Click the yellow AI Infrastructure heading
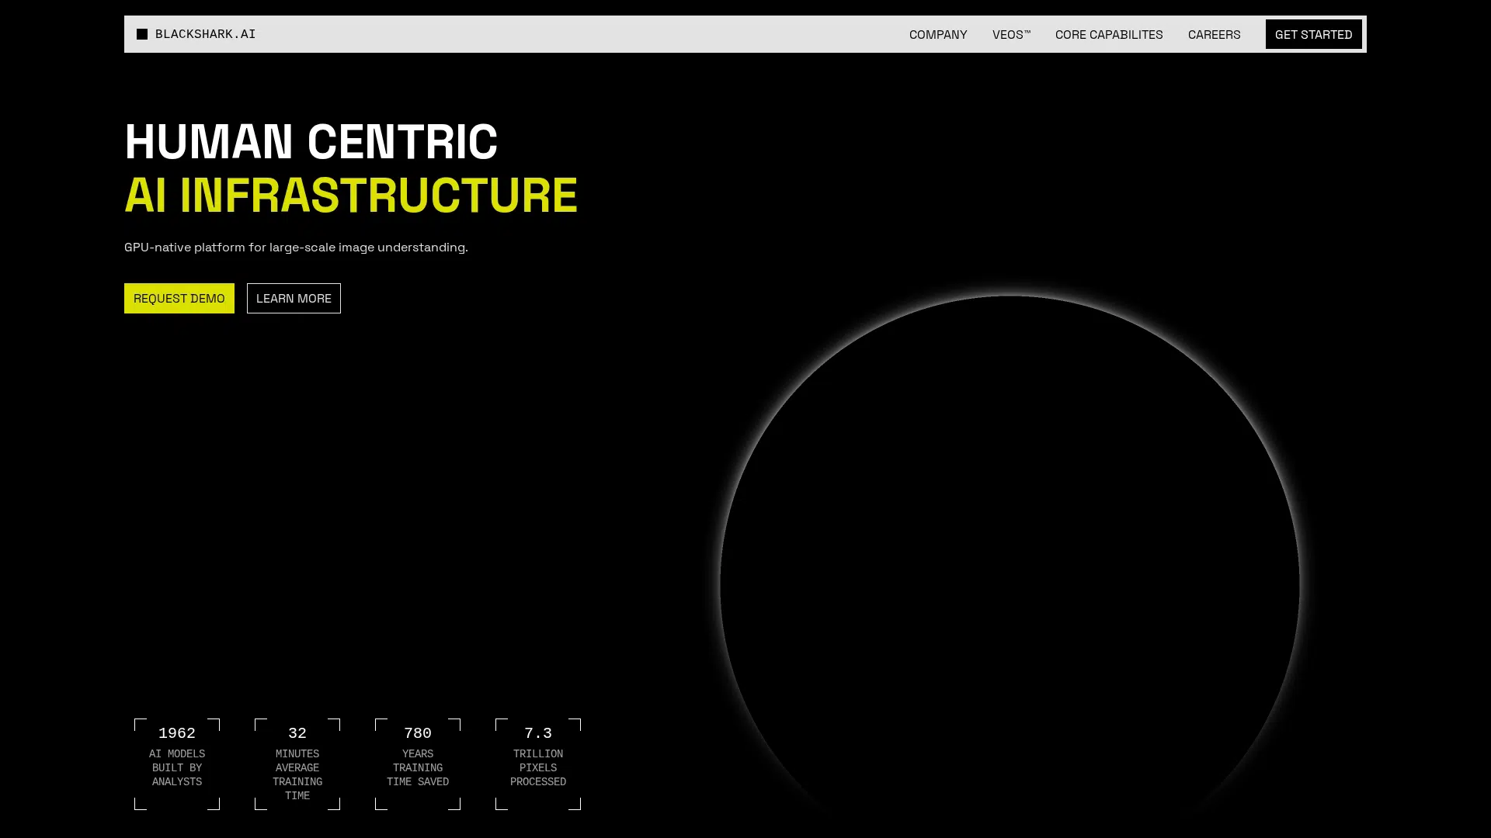The width and height of the screenshot is (1491, 838). [350, 195]
